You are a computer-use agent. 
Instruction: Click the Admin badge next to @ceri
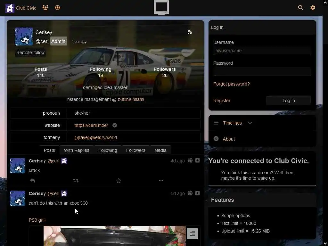(x=58, y=41)
